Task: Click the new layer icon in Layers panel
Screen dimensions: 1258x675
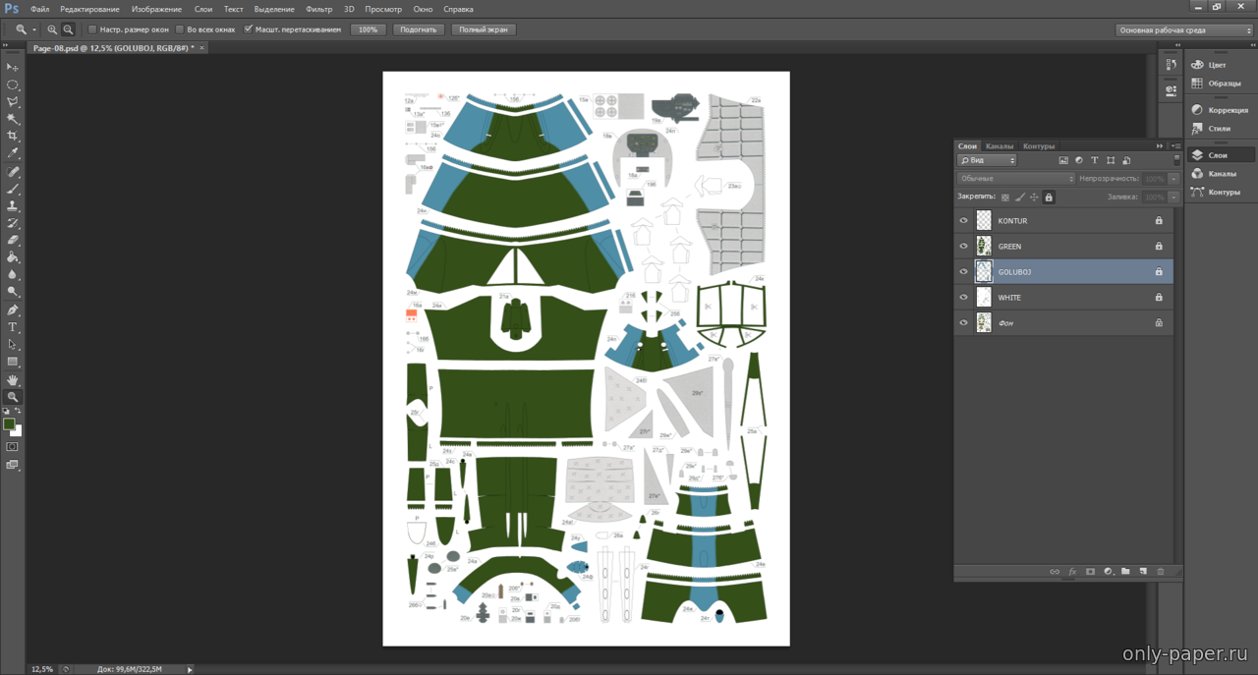Action: pyautogui.click(x=1143, y=572)
